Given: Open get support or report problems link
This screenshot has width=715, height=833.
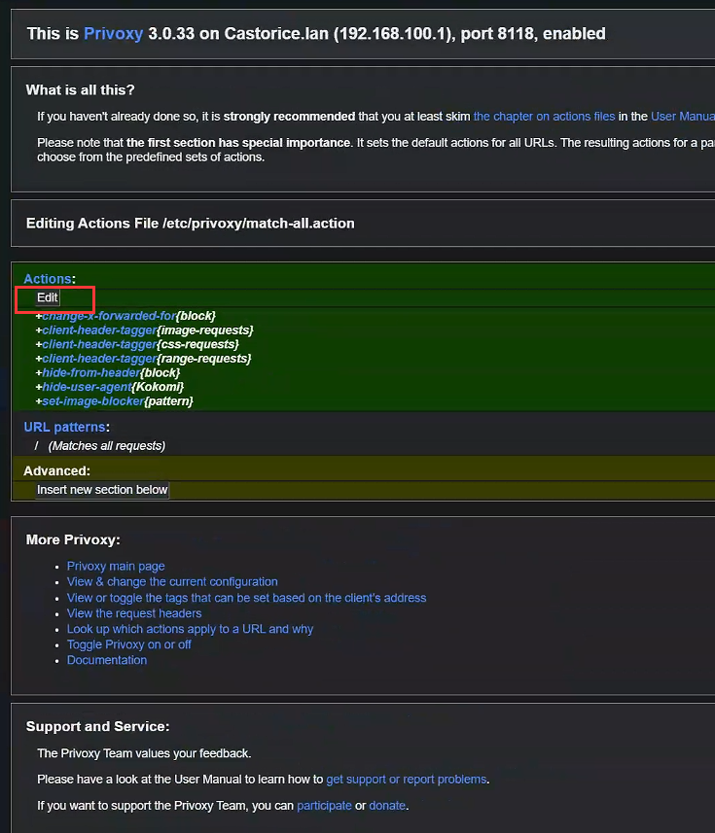Looking at the screenshot, I should (407, 780).
